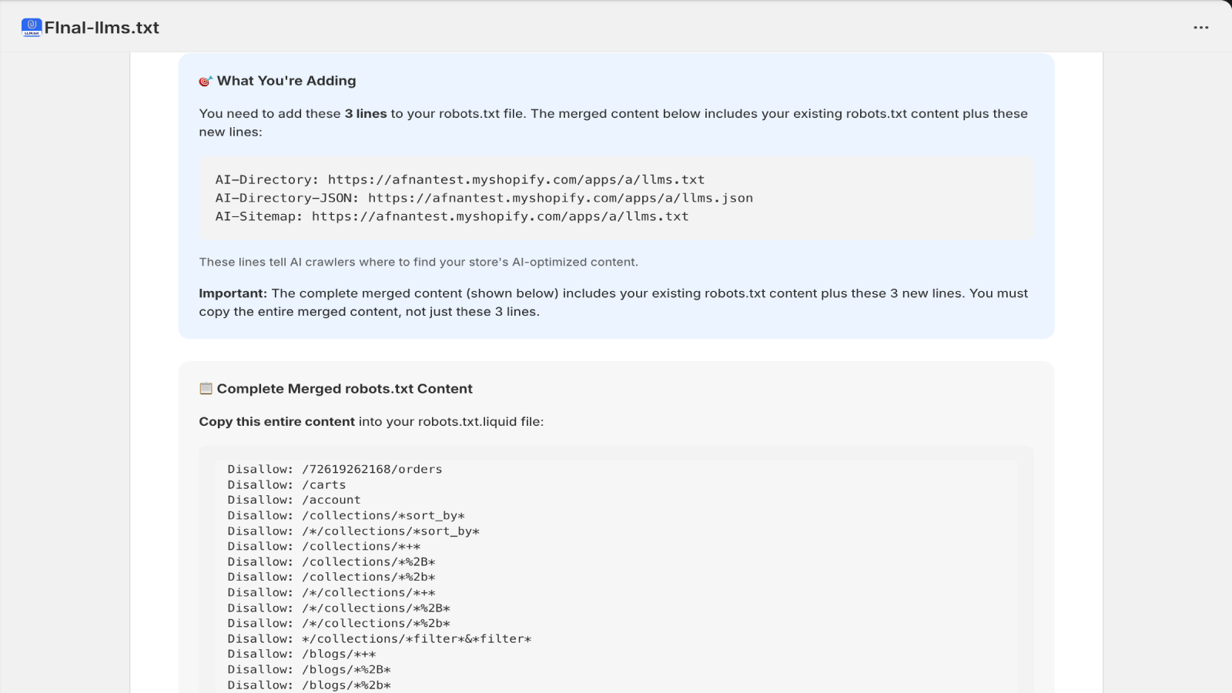Expand the What You're Adding section
Image resolution: width=1232 pixels, height=693 pixels.
[286, 80]
